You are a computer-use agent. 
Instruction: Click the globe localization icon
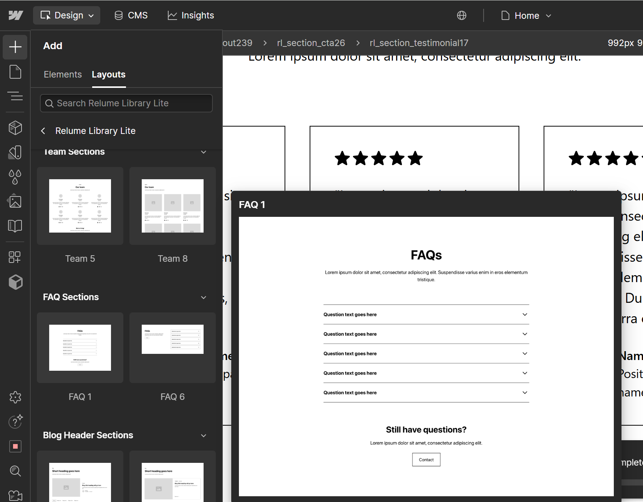pos(461,15)
